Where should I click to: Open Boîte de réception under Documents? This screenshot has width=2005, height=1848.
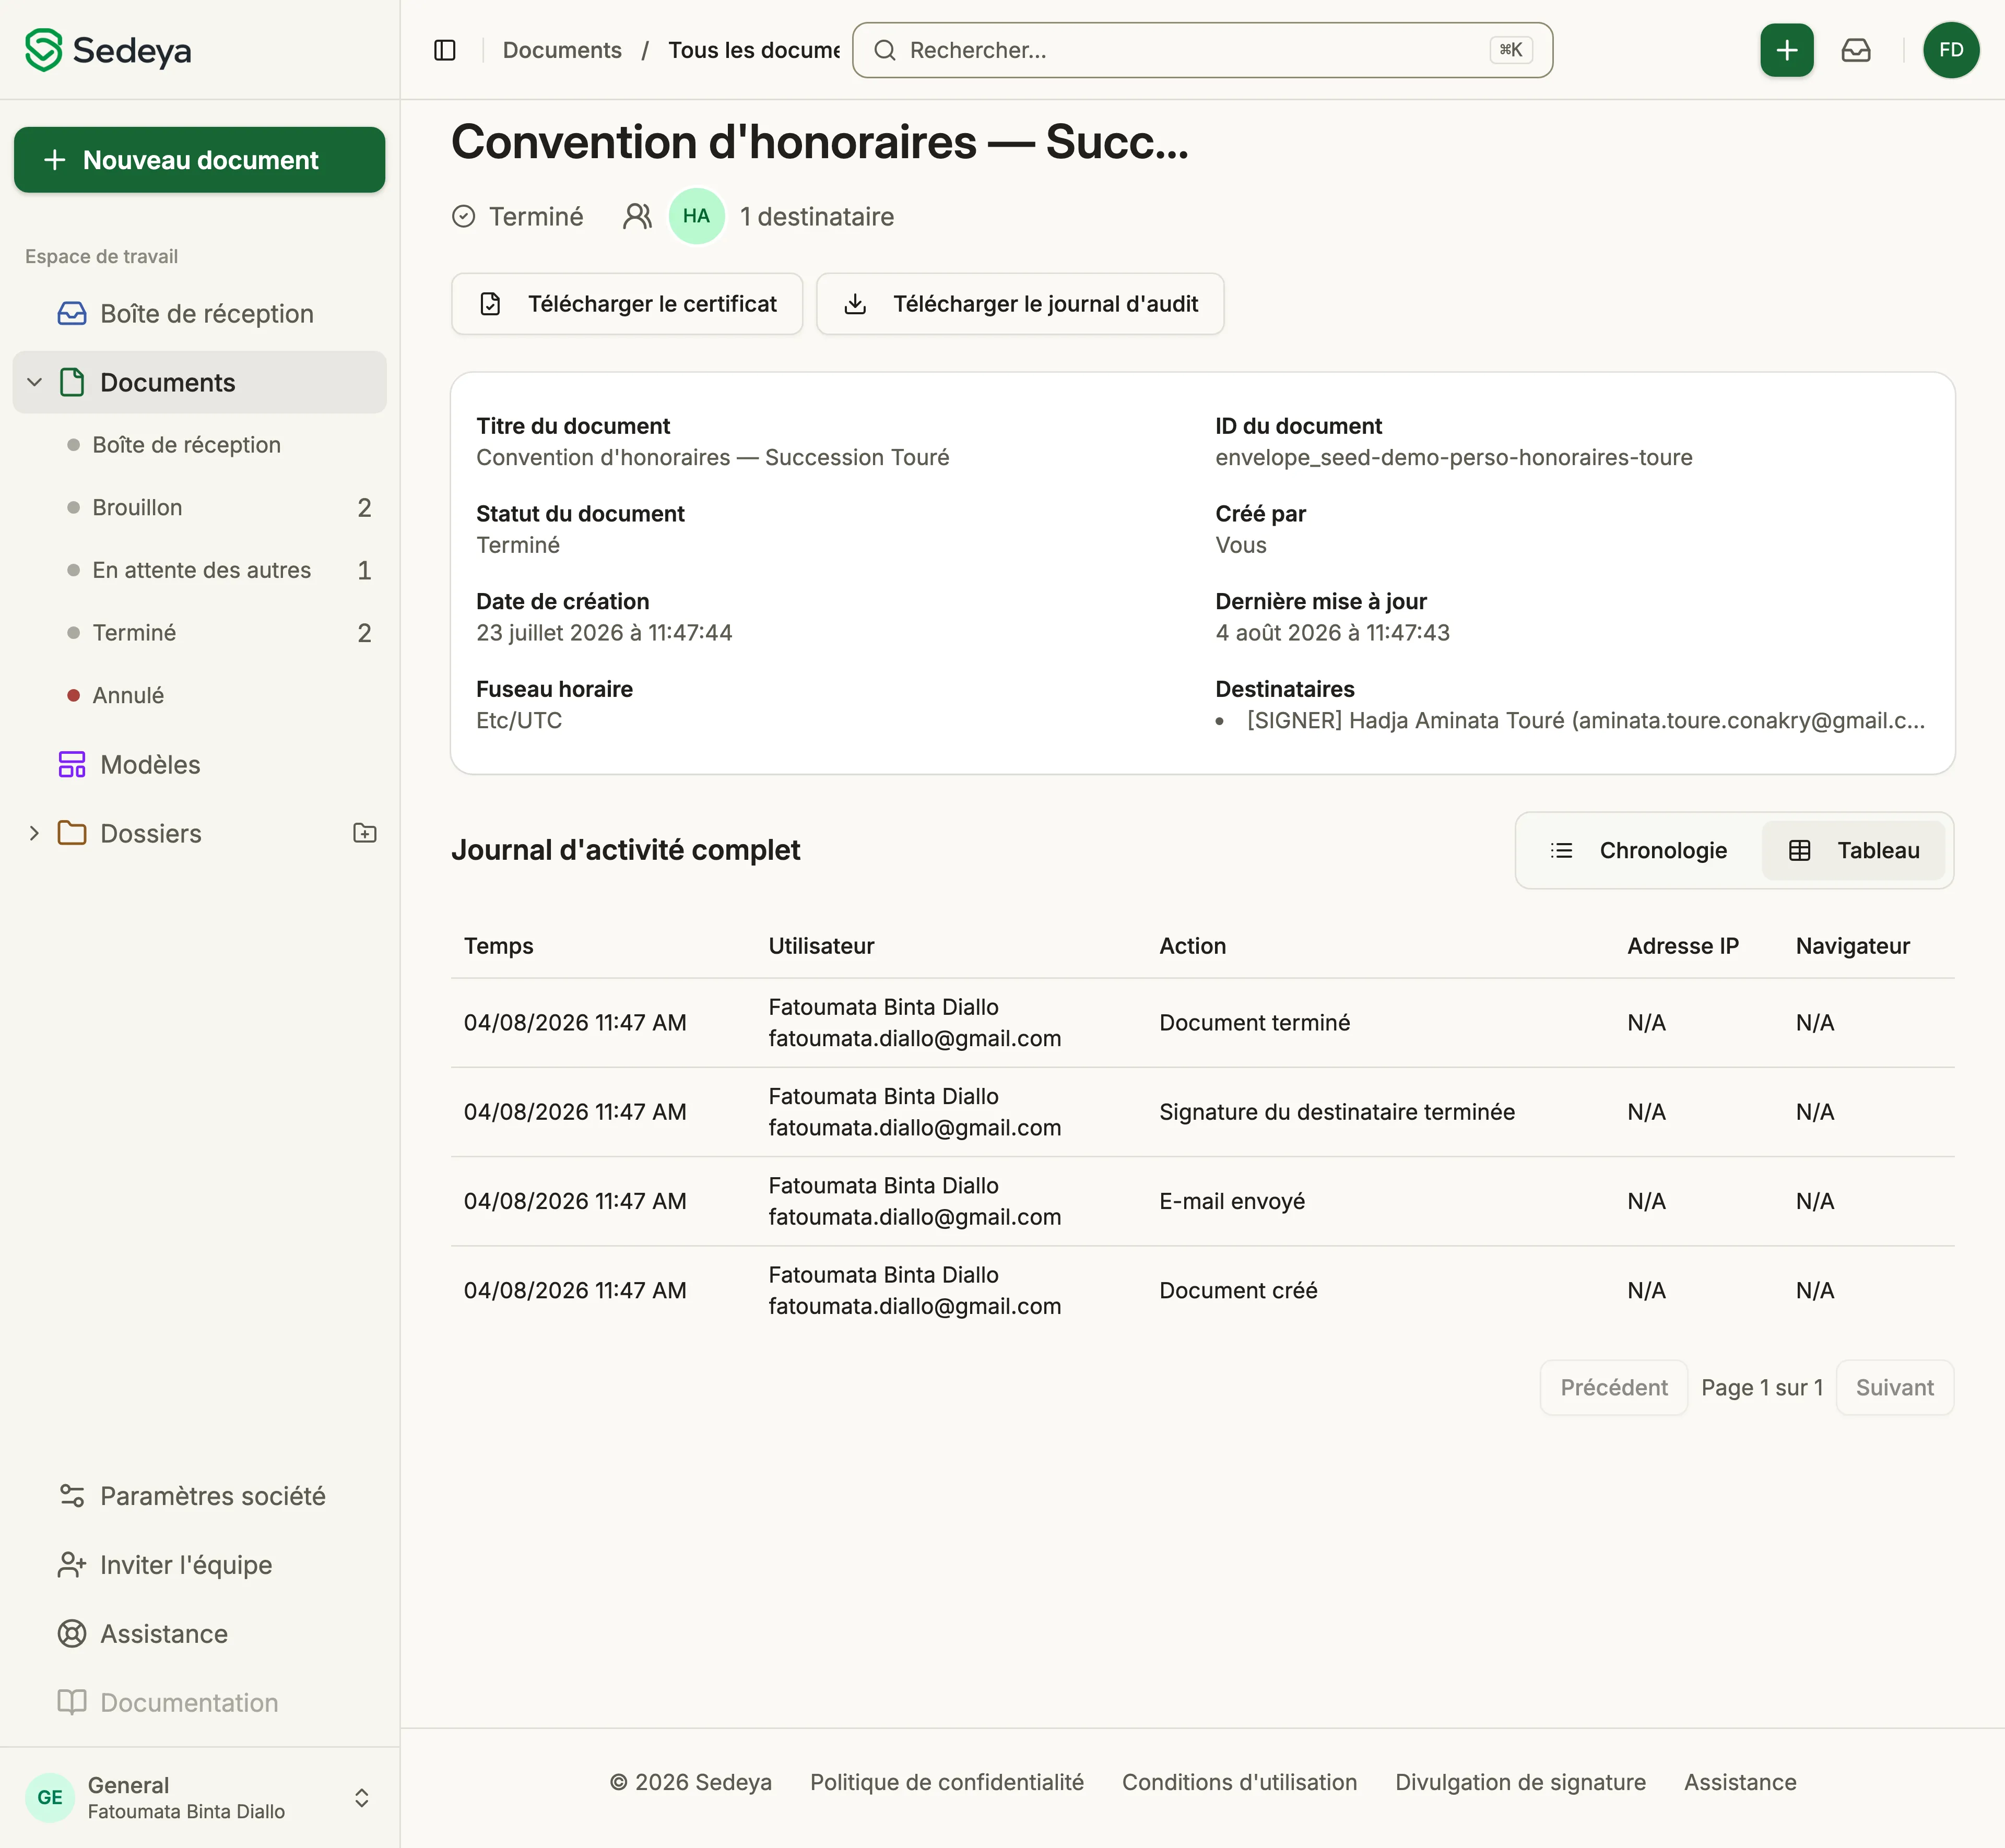click(186, 445)
